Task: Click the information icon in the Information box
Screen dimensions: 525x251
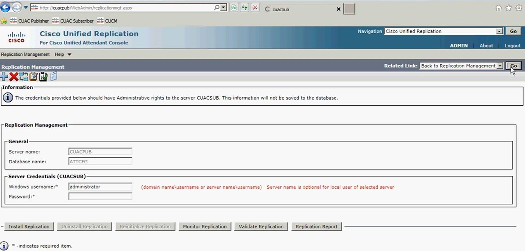Action: tap(8, 97)
